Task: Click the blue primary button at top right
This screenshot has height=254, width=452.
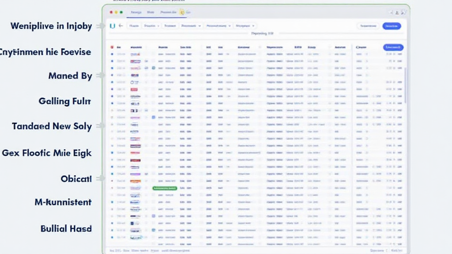Action: point(392,26)
